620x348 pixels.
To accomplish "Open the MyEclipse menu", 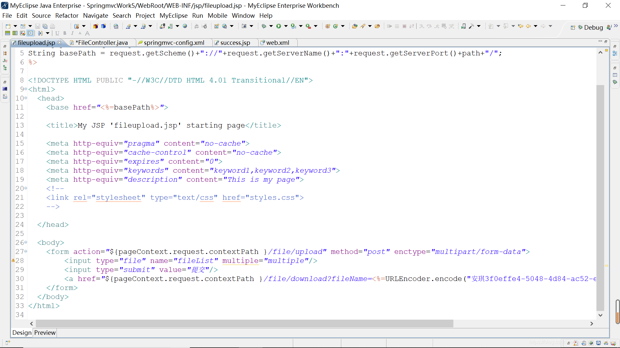I will coord(173,15).
